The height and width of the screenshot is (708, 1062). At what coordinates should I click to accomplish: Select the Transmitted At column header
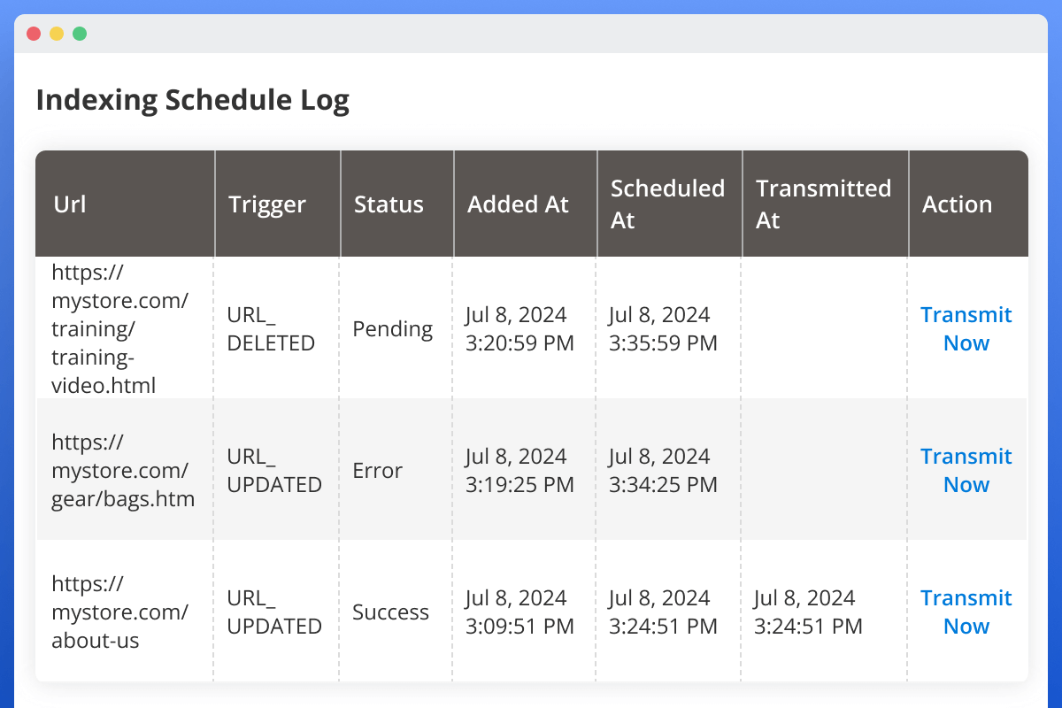click(x=824, y=204)
